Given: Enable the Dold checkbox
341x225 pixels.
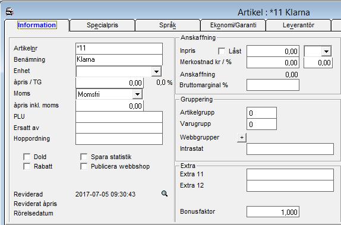Looking at the screenshot, I should pyautogui.click(x=27, y=157).
